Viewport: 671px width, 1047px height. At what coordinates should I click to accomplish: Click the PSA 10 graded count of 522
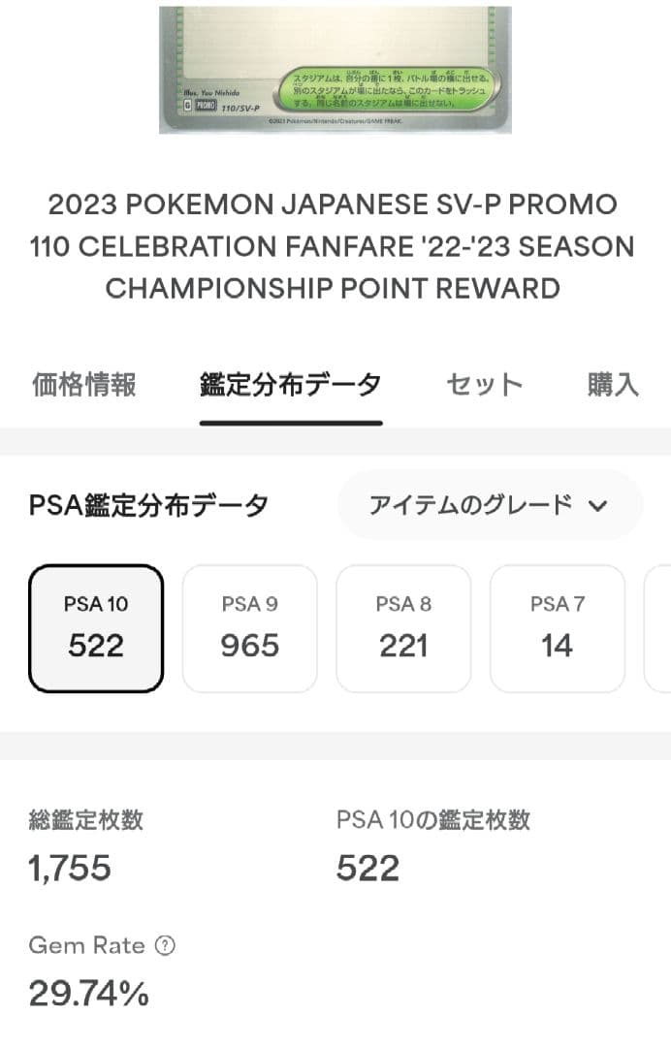tap(367, 868)
